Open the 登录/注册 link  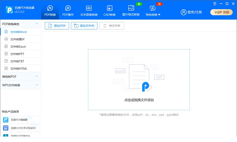[195, 12]
